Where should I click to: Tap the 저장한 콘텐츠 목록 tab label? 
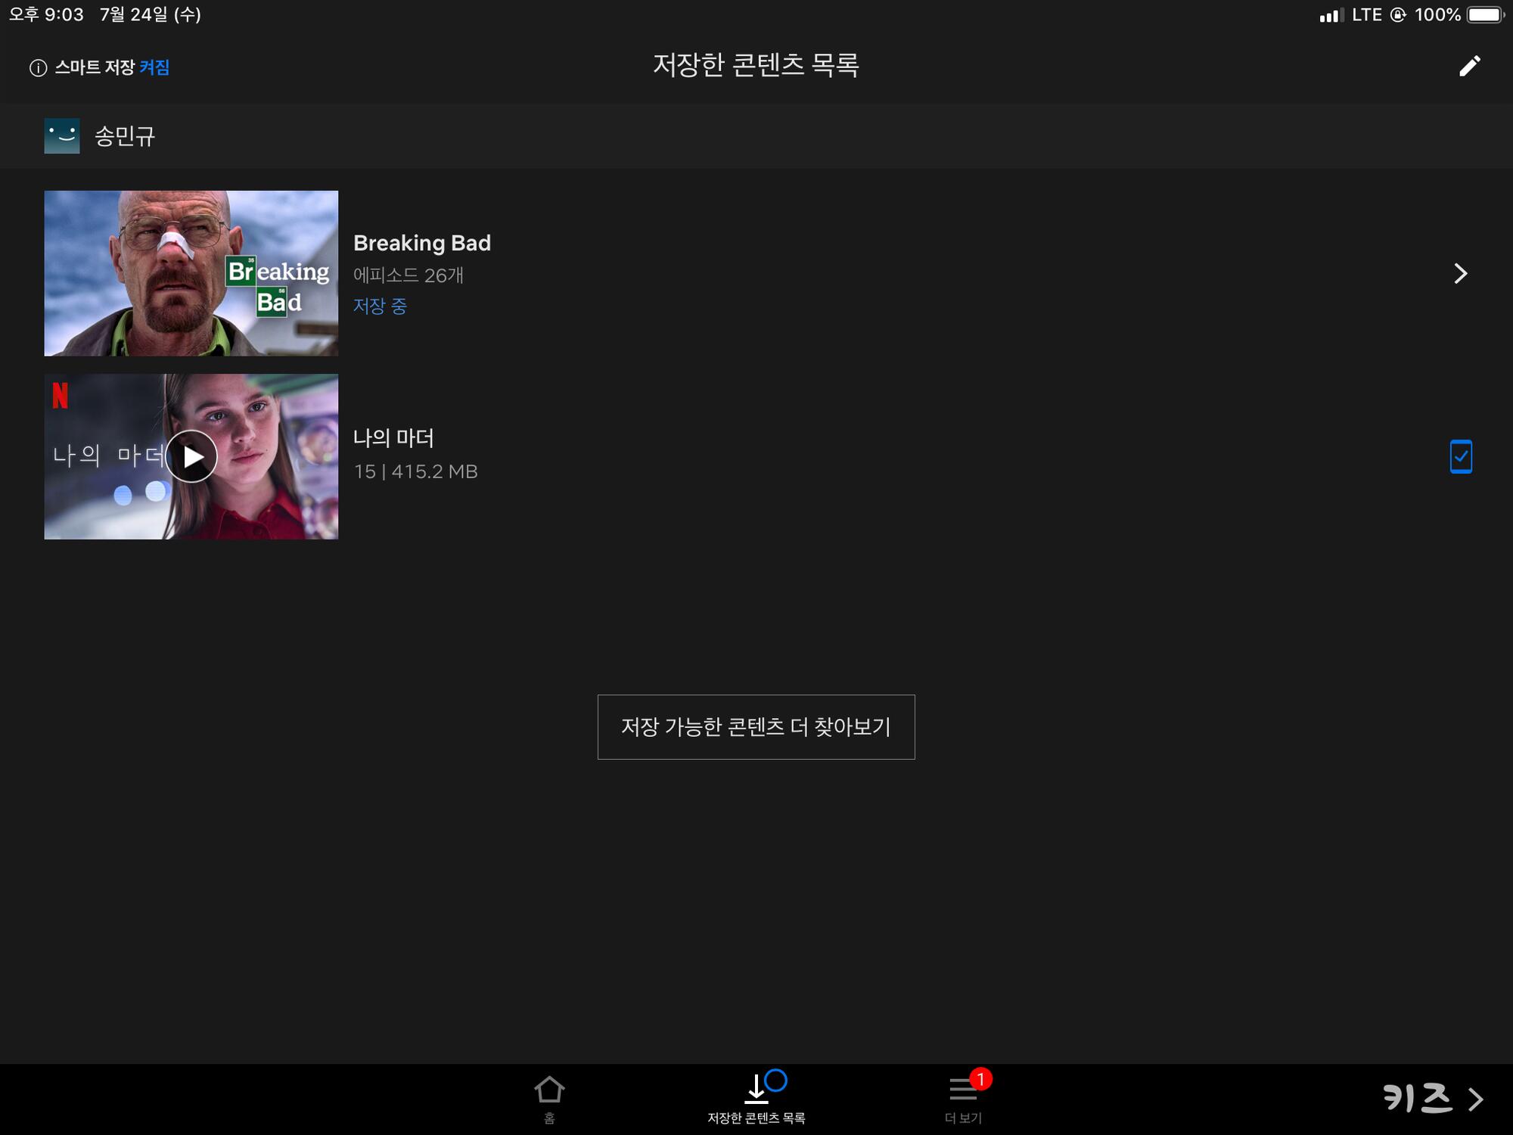756,1118
